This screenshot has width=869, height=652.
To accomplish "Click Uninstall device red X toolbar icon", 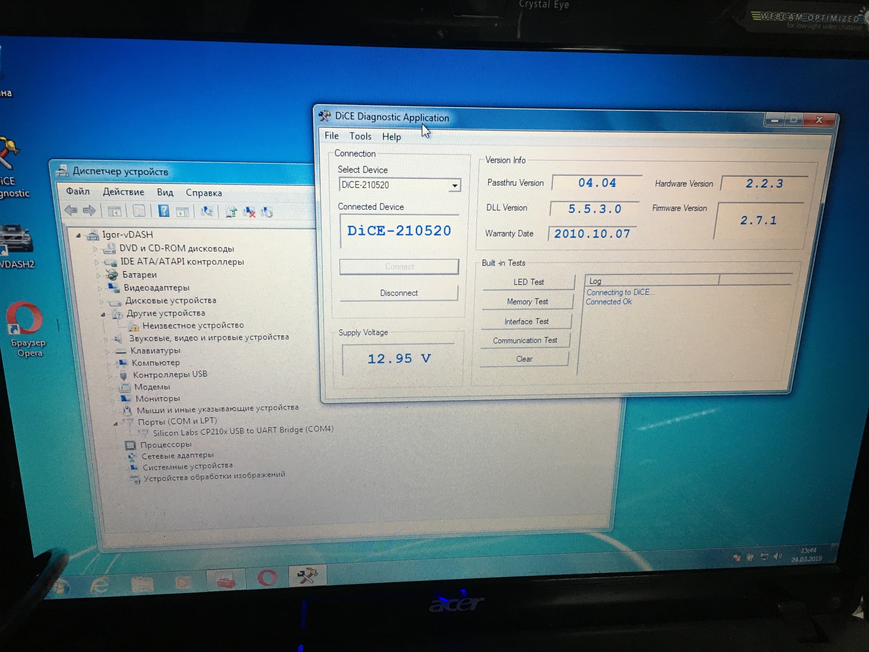I will pyautogui.click(x=249, y=212).
